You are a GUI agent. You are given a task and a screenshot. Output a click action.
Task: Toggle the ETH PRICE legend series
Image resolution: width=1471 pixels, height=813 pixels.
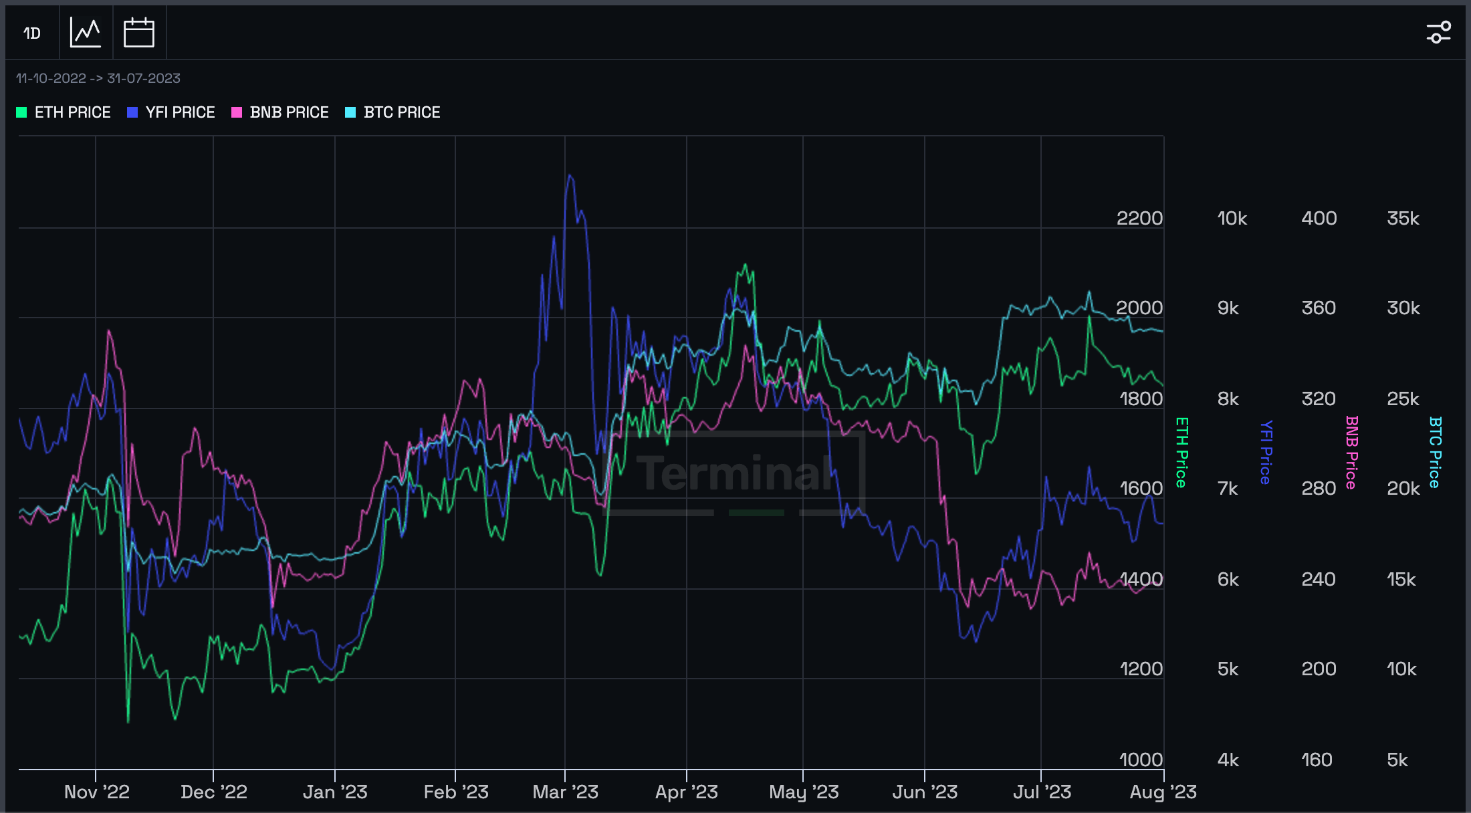pyautogui.click(x=64, y=112)
